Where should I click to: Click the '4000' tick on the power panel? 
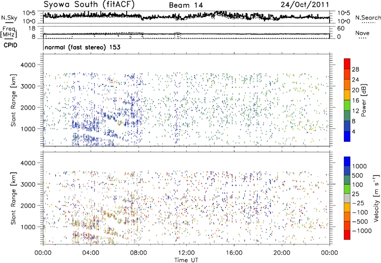coord(28,65)
